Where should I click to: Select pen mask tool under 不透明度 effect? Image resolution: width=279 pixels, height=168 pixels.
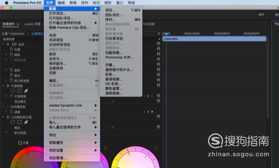click(x=26, y=91)
